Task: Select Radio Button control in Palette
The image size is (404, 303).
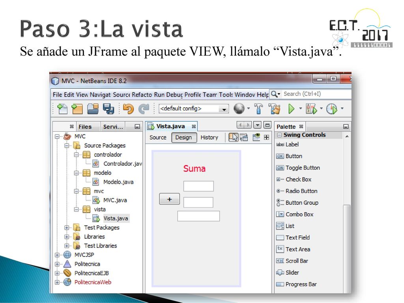Action: (297, 191)
